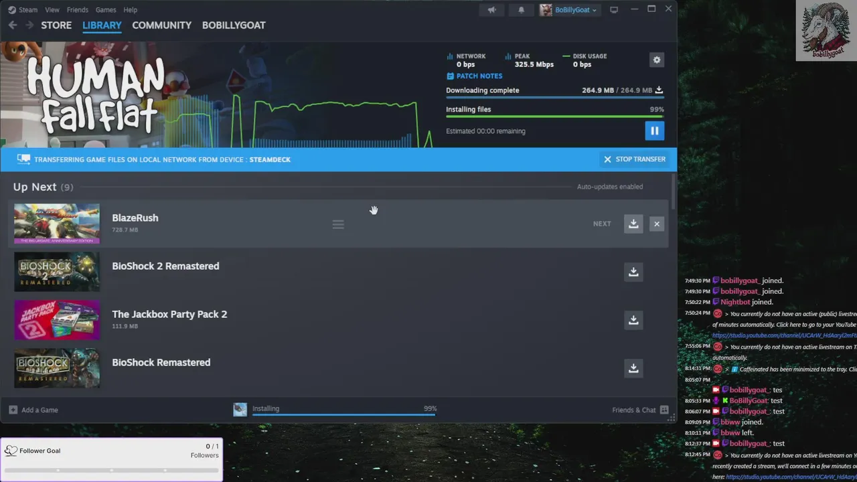
Task: Stop the local network transfer
Action: 635,159
